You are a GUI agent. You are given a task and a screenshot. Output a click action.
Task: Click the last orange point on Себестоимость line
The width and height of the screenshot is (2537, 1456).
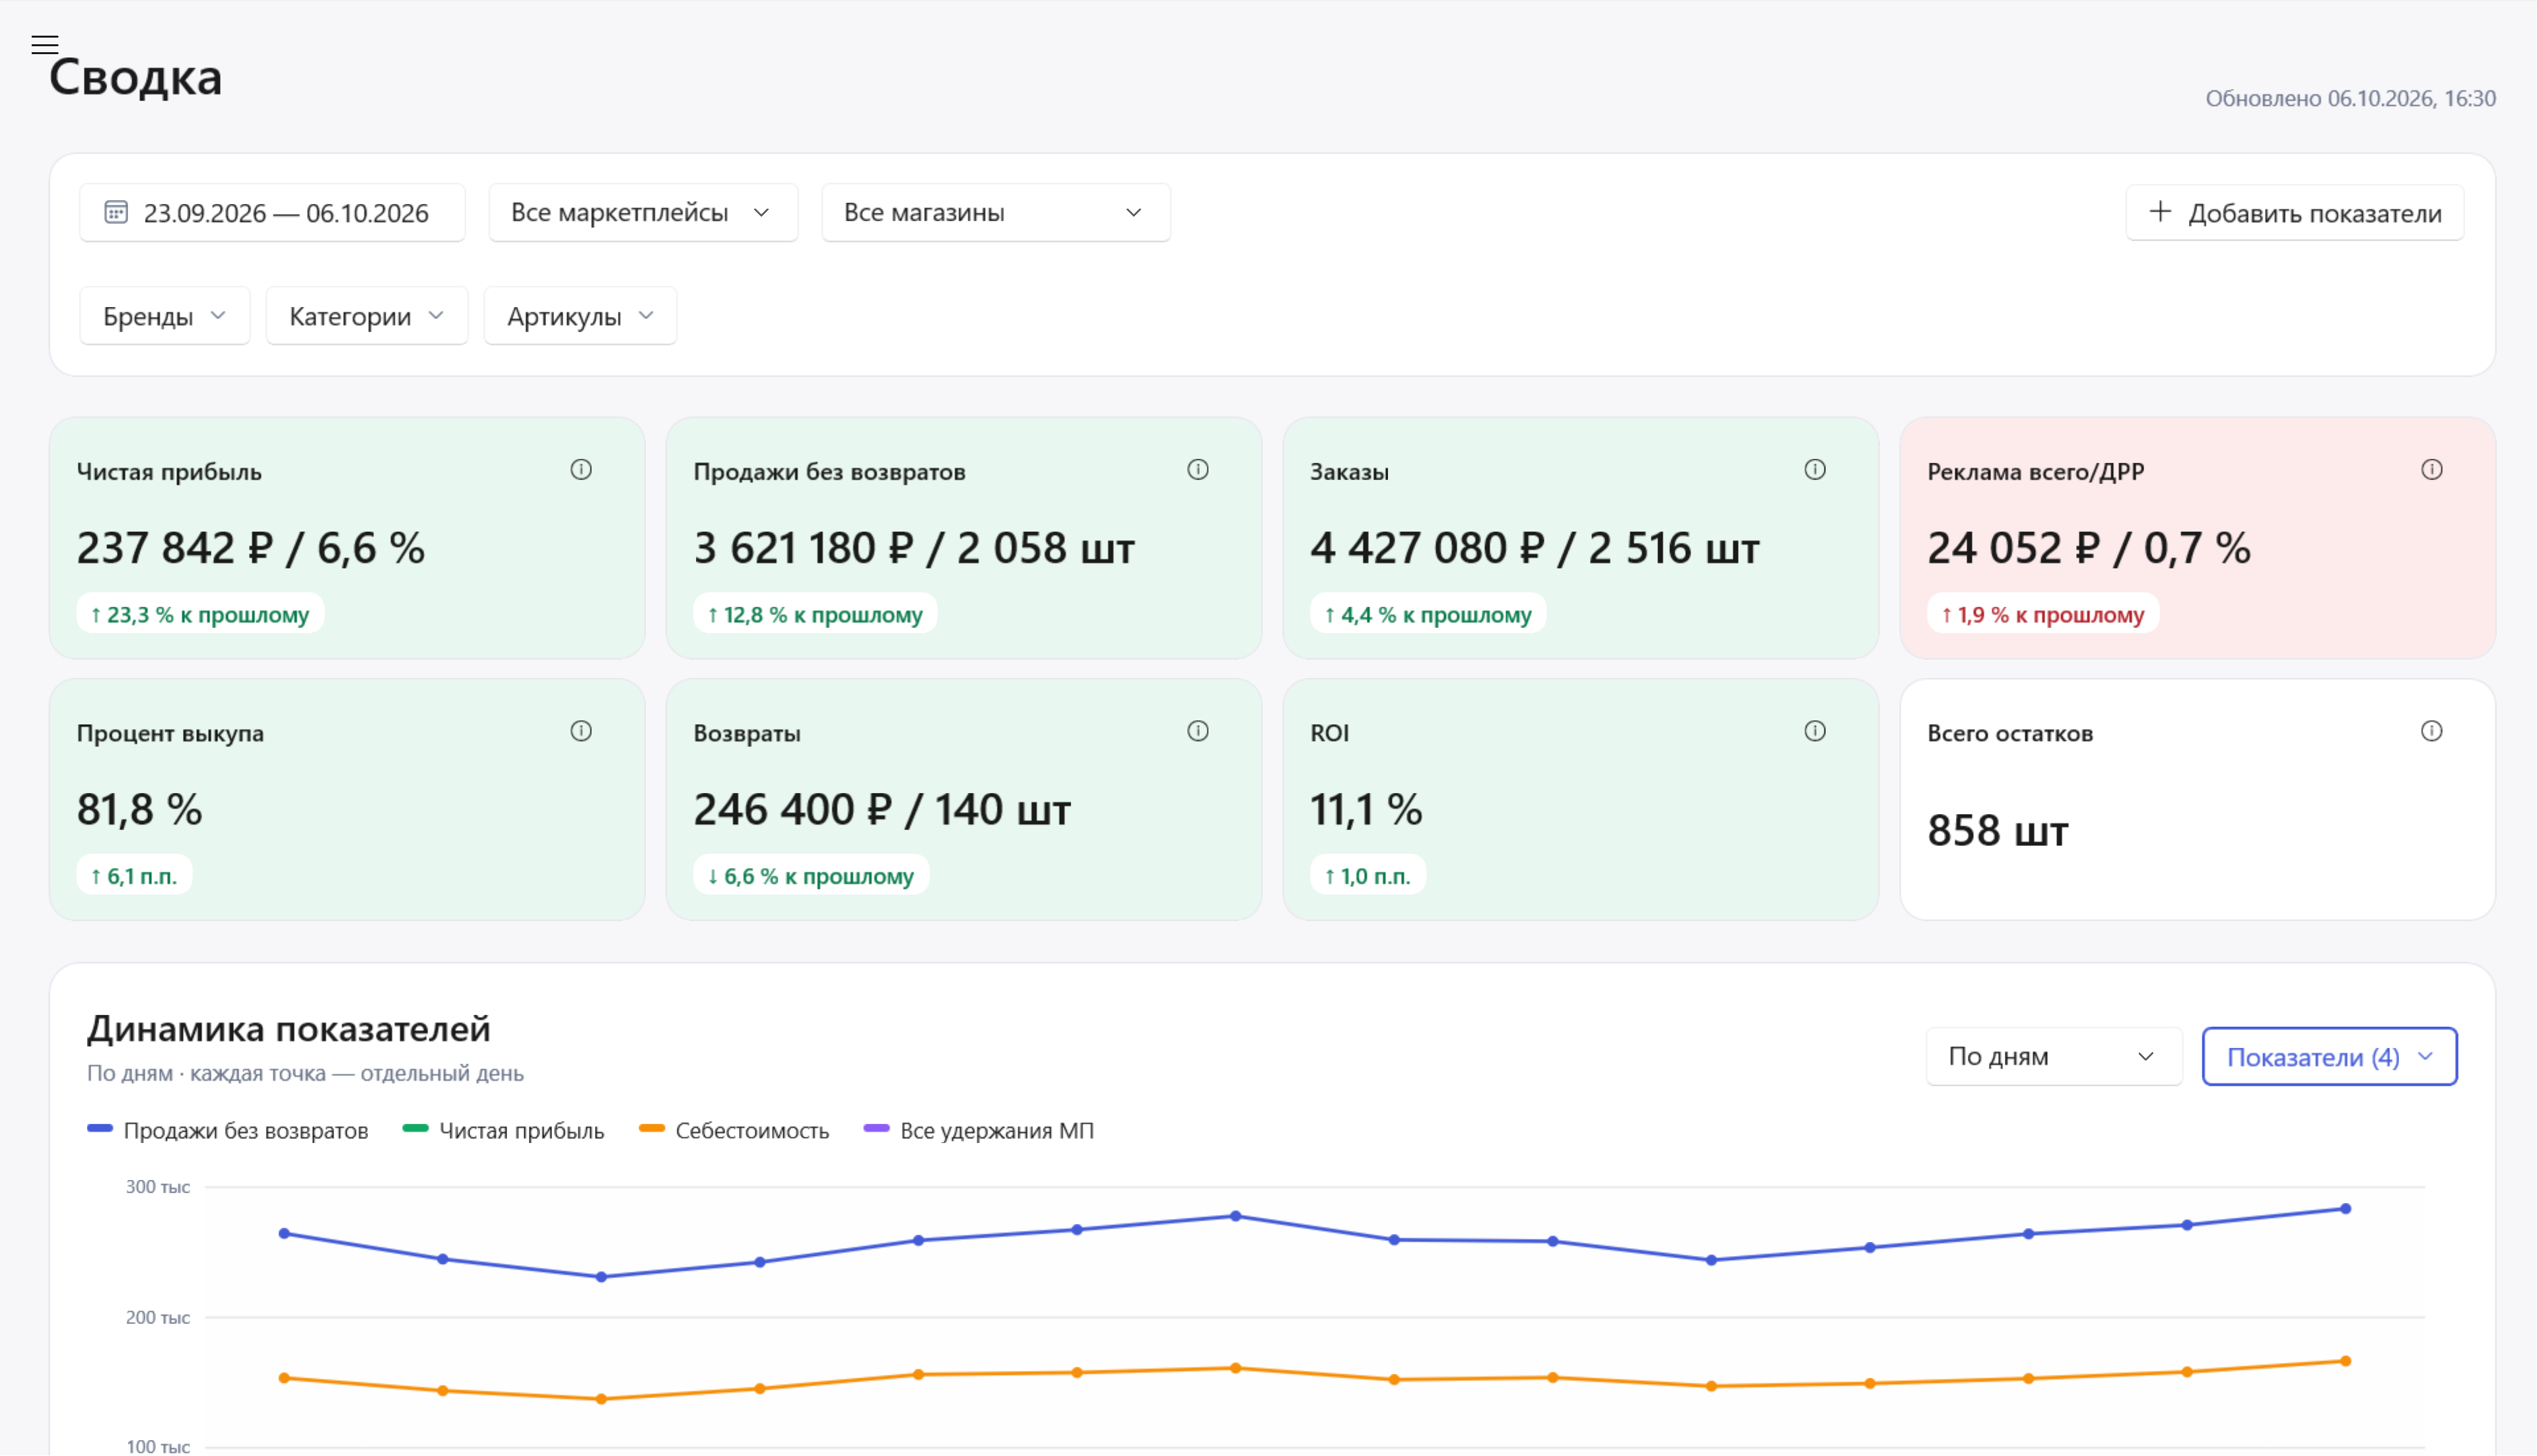tap(2346, 1360)
